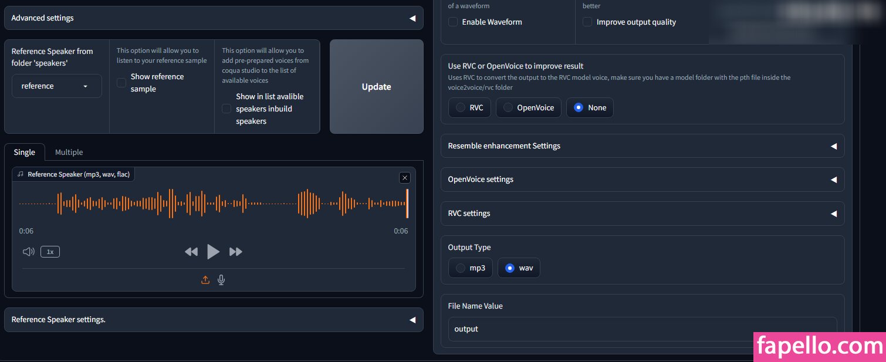Select the RVC radio option
The height and width of the screenshot is (362, 886).
[461, 108]
